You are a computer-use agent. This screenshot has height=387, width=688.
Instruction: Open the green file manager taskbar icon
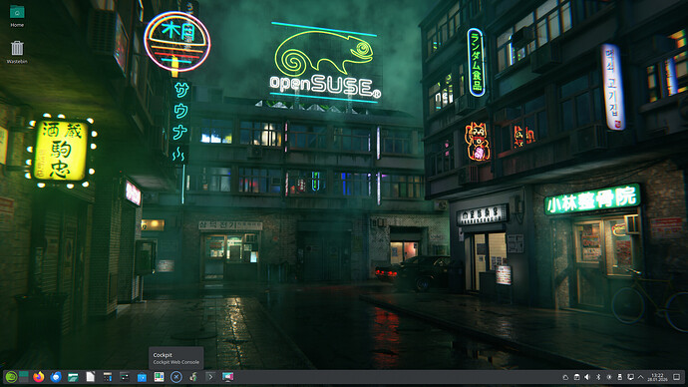[x=73, y=377]
